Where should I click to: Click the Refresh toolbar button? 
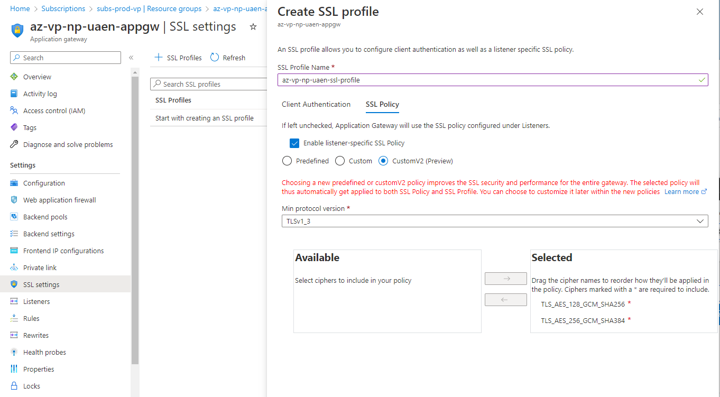[x=228, y=58]
